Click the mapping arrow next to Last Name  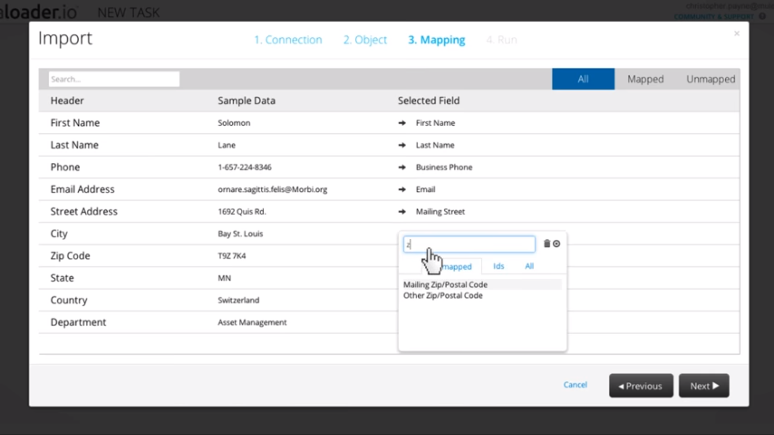pos(403,145)
